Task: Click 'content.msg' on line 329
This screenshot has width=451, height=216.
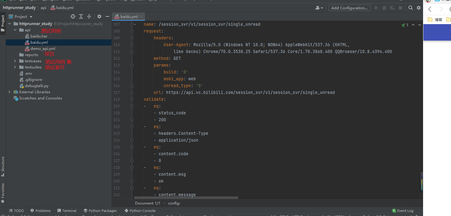Action: (x=172, y=174)
